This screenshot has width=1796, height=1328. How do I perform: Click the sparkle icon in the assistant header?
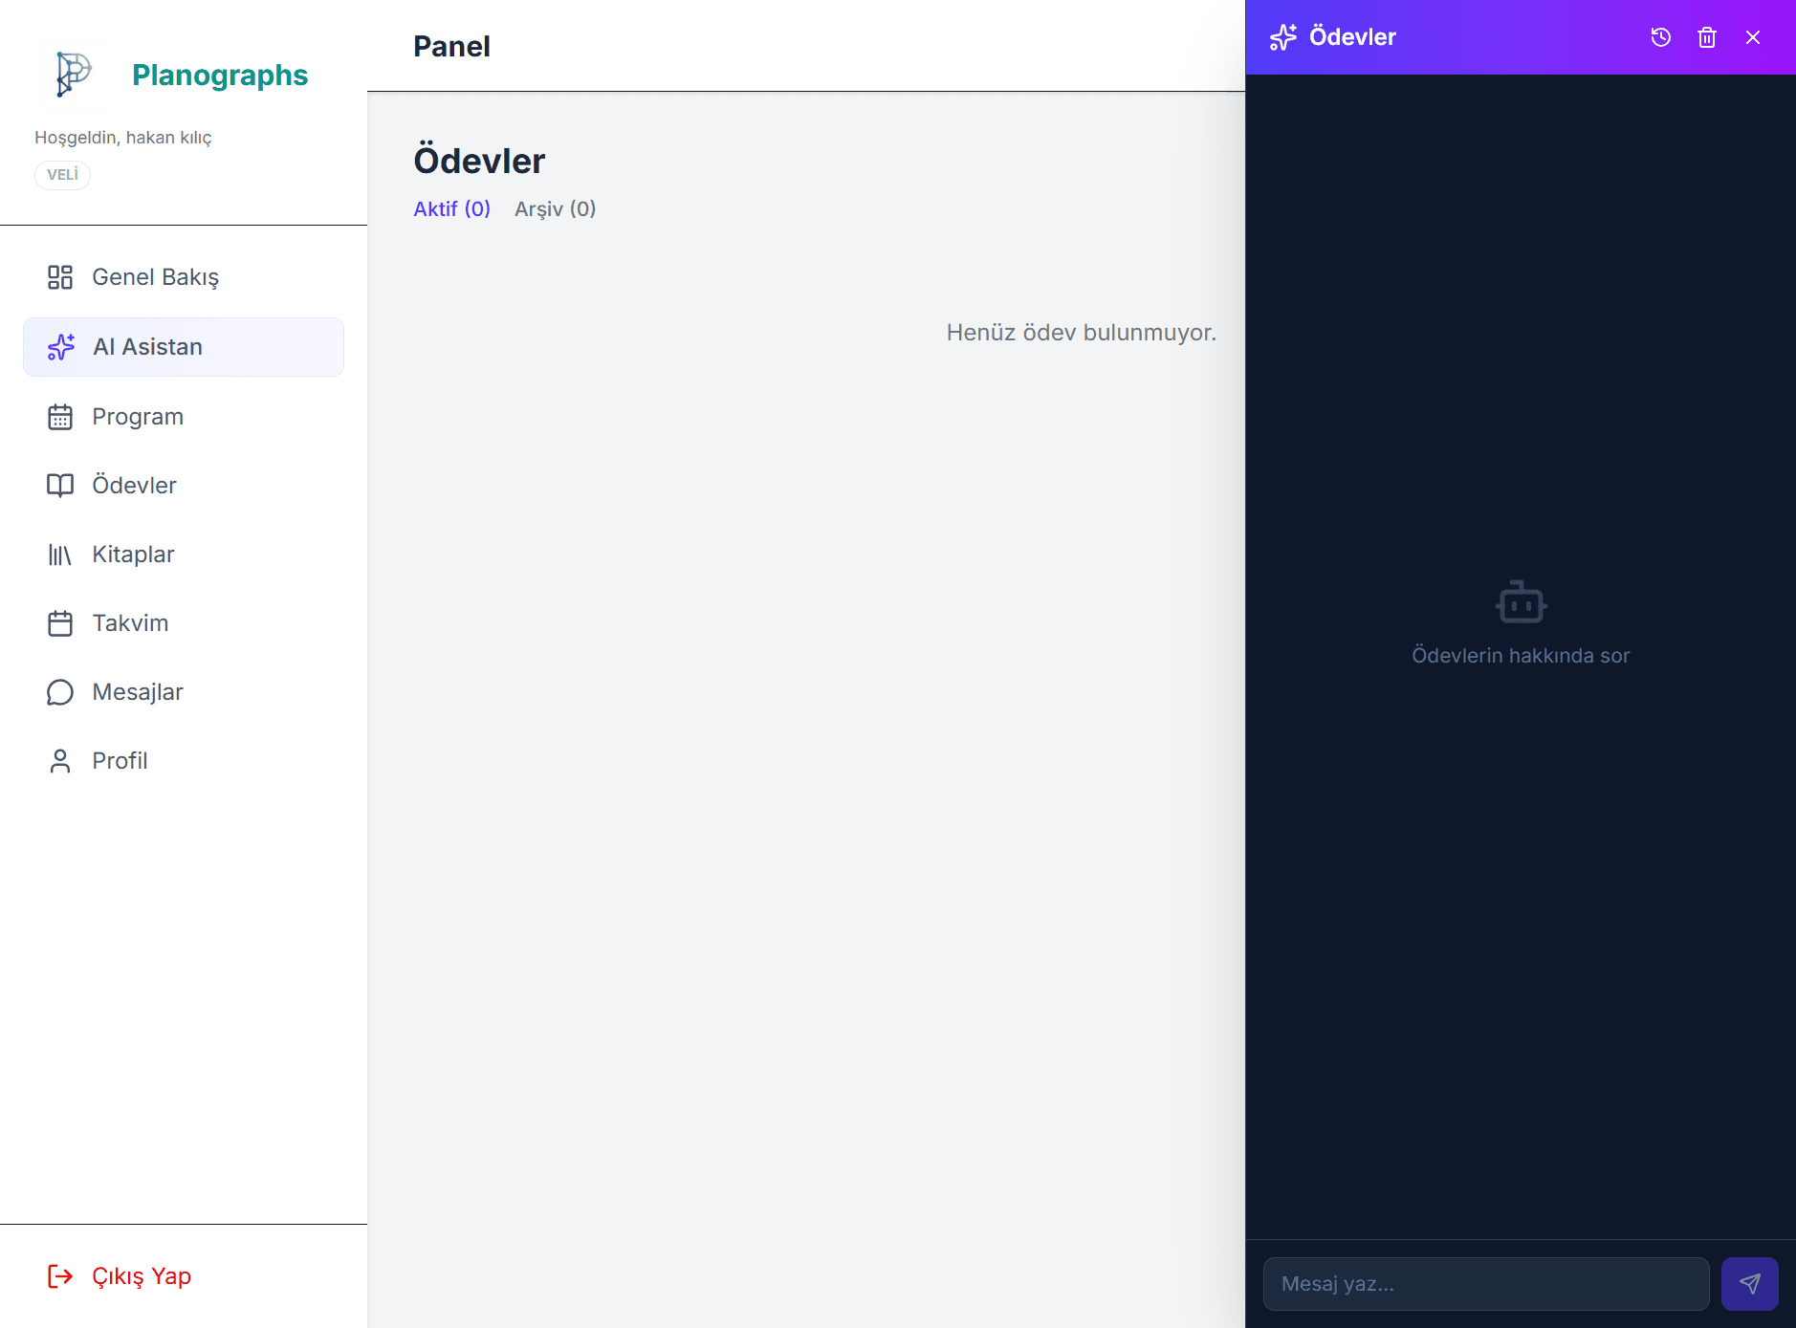(x=1282, y=37)
